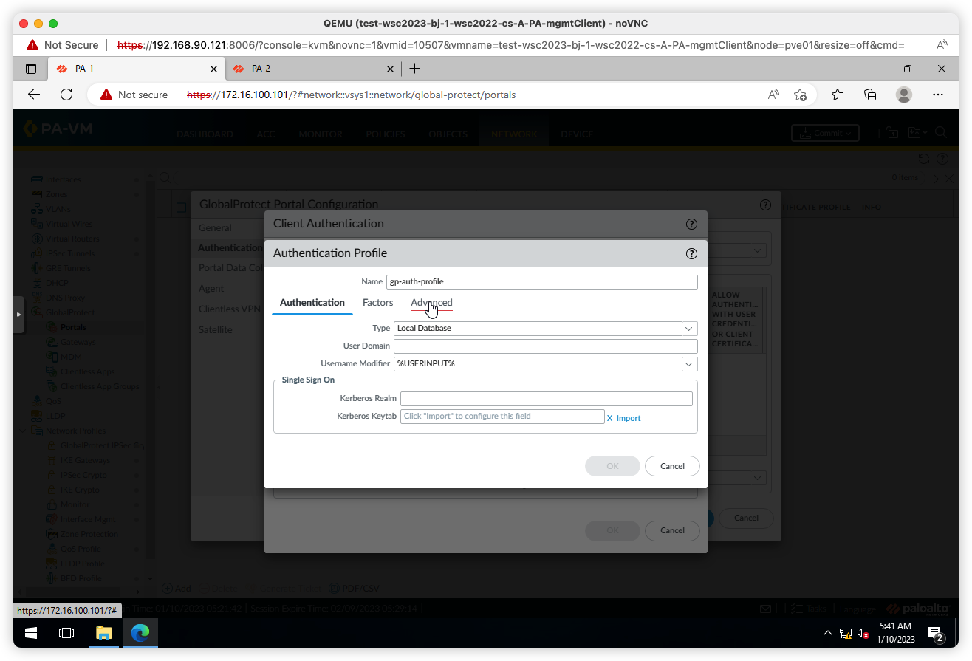Screen dimensions: 972x661
Task: Switch to the Advanced tab
Action: pos(431,303)
